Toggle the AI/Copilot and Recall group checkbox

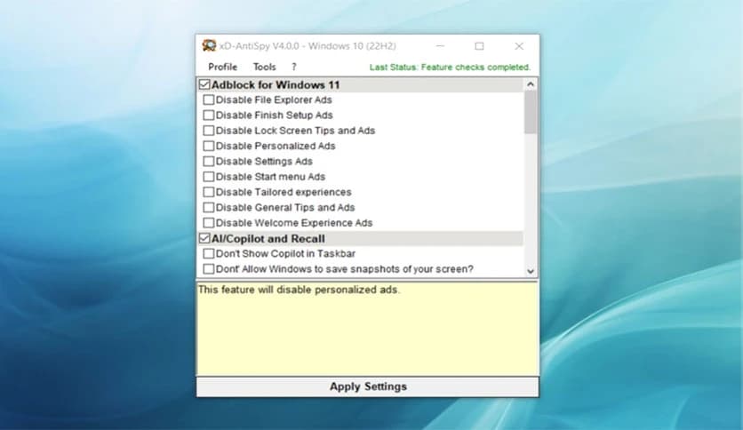(x=204, y=238)
